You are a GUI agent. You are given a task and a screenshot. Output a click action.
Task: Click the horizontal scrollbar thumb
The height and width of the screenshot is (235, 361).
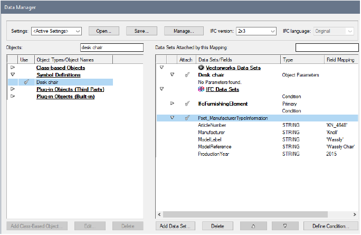pos(245,214)
